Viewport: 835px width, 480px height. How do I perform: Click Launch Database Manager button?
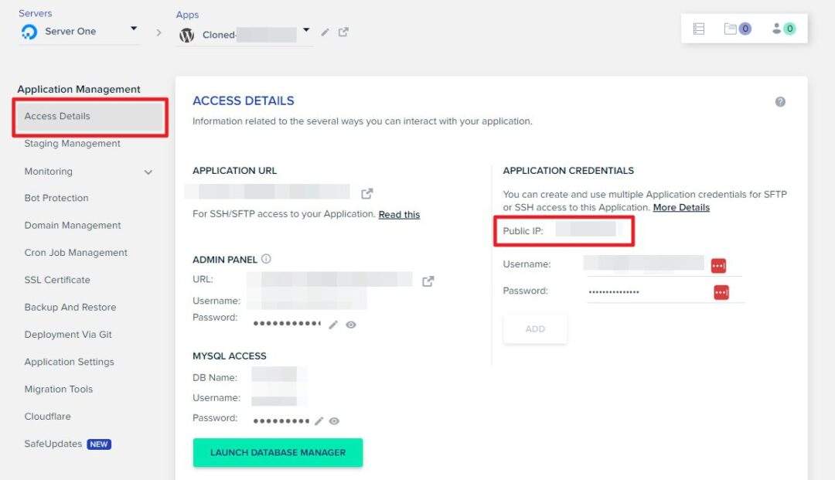coord(278,452)
